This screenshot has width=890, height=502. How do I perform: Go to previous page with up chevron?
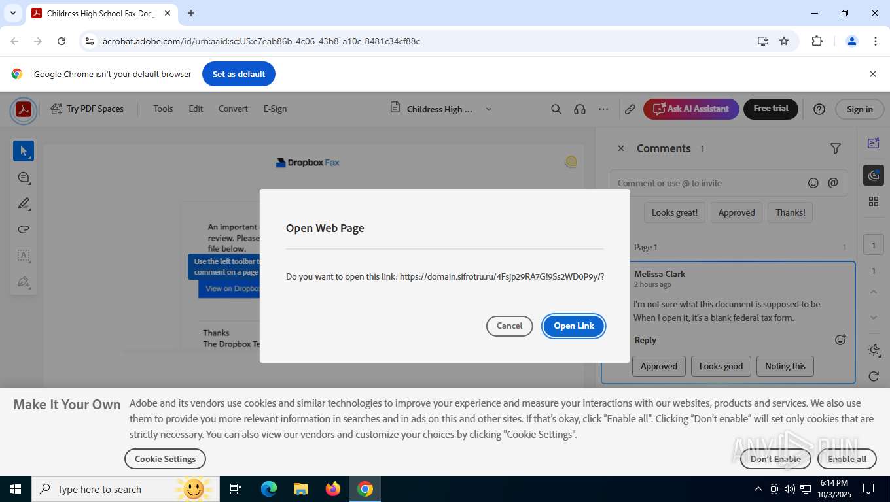(873, 292)
